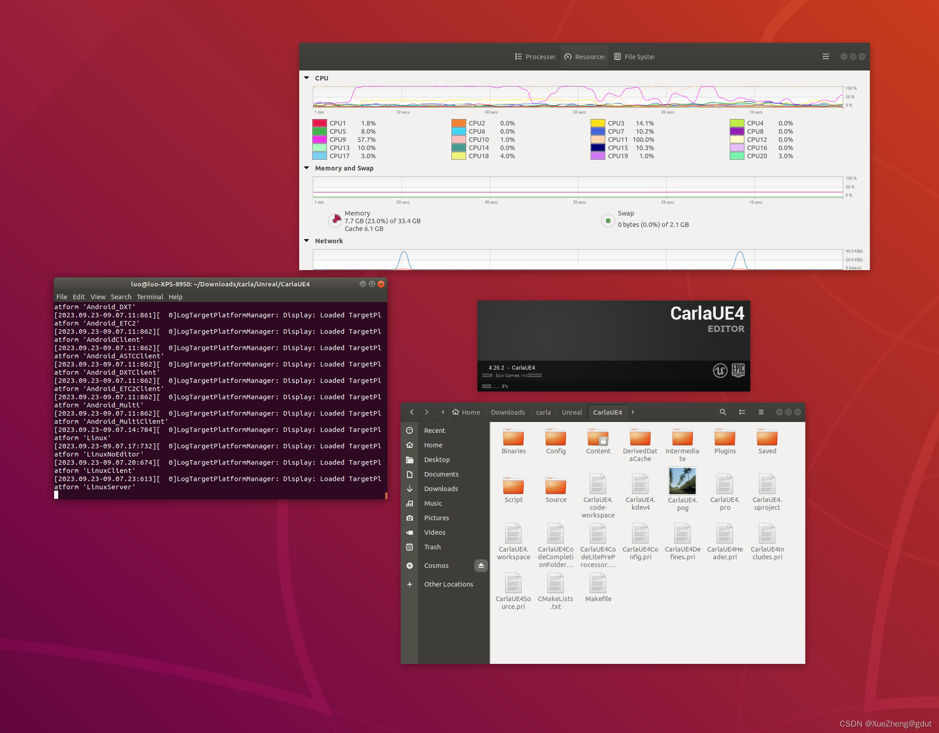
Task: Go back in file manager
Action: [412, 412]
